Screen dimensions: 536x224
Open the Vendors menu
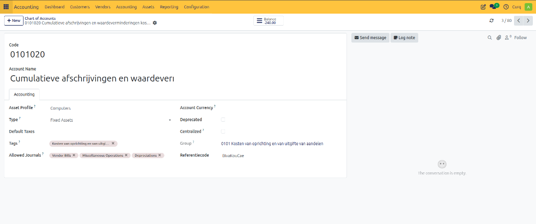[x=103, y=7]
